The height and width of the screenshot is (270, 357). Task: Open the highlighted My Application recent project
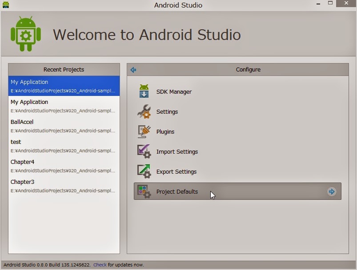[64, 86]
